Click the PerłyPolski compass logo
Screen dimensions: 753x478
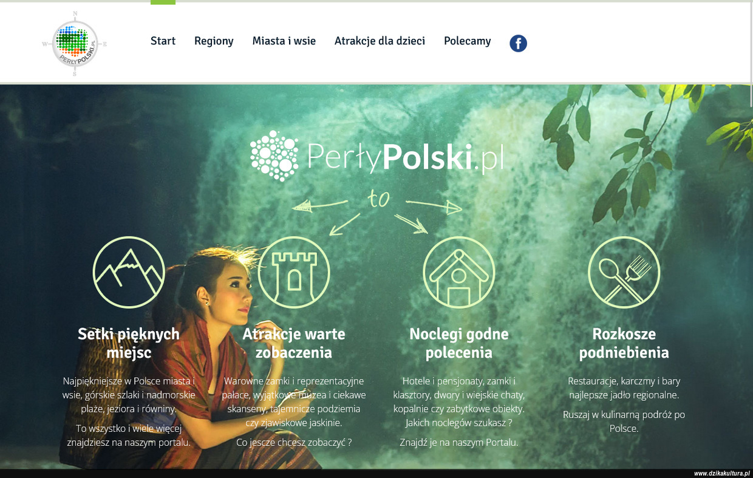pyautogui.click(x=75, y=44)
